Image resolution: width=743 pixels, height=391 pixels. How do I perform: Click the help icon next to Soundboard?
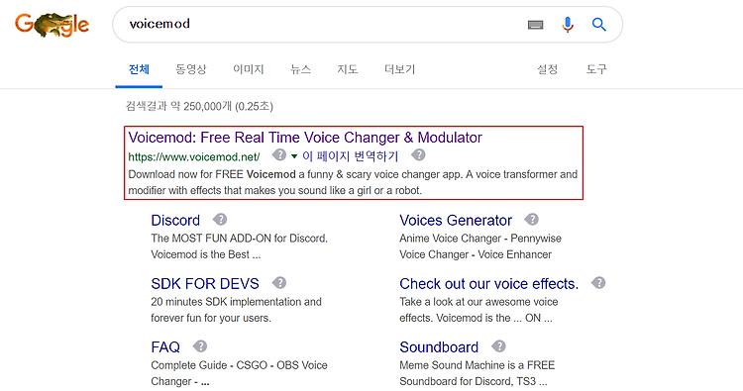click(x=498, y=346)
